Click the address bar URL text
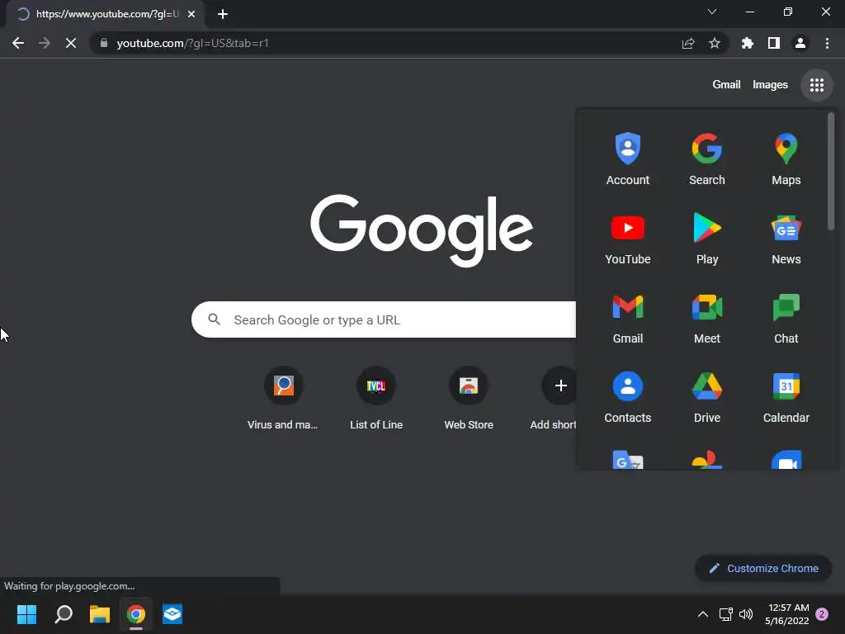Image resolution: width=845 pixels, height=634 pixels. [x=192, y=43]
